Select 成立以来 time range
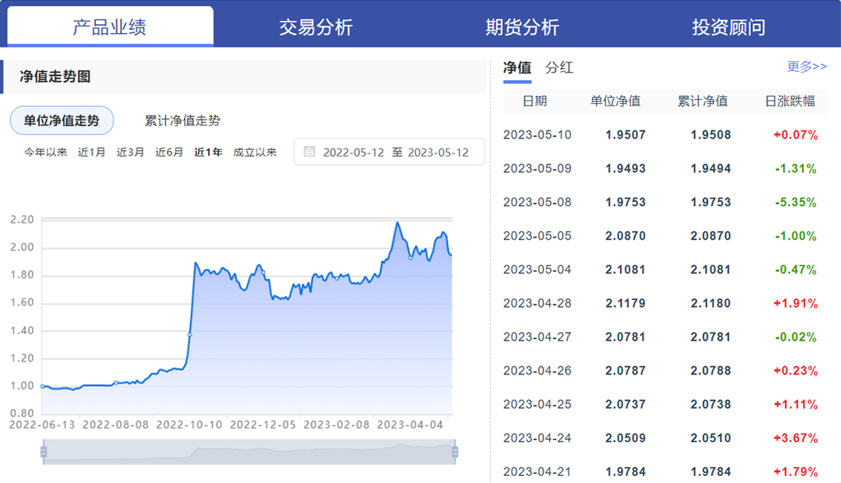 pos(255,152)
